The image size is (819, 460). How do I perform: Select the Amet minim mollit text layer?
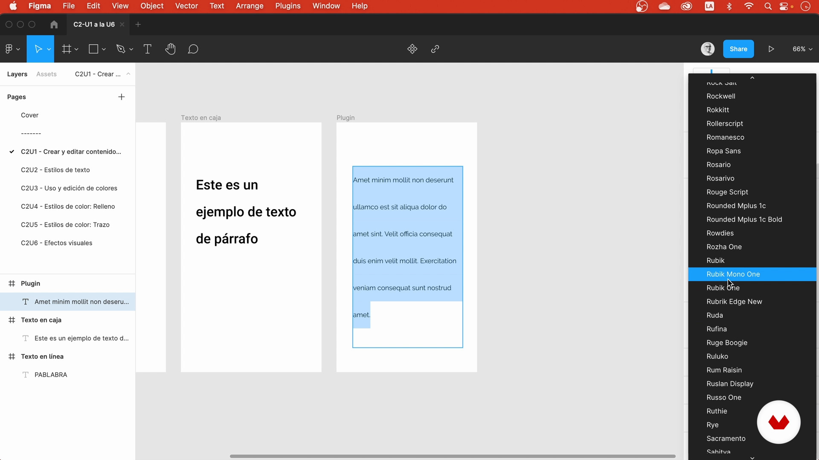pyautogui.click(x=67, y=302)
